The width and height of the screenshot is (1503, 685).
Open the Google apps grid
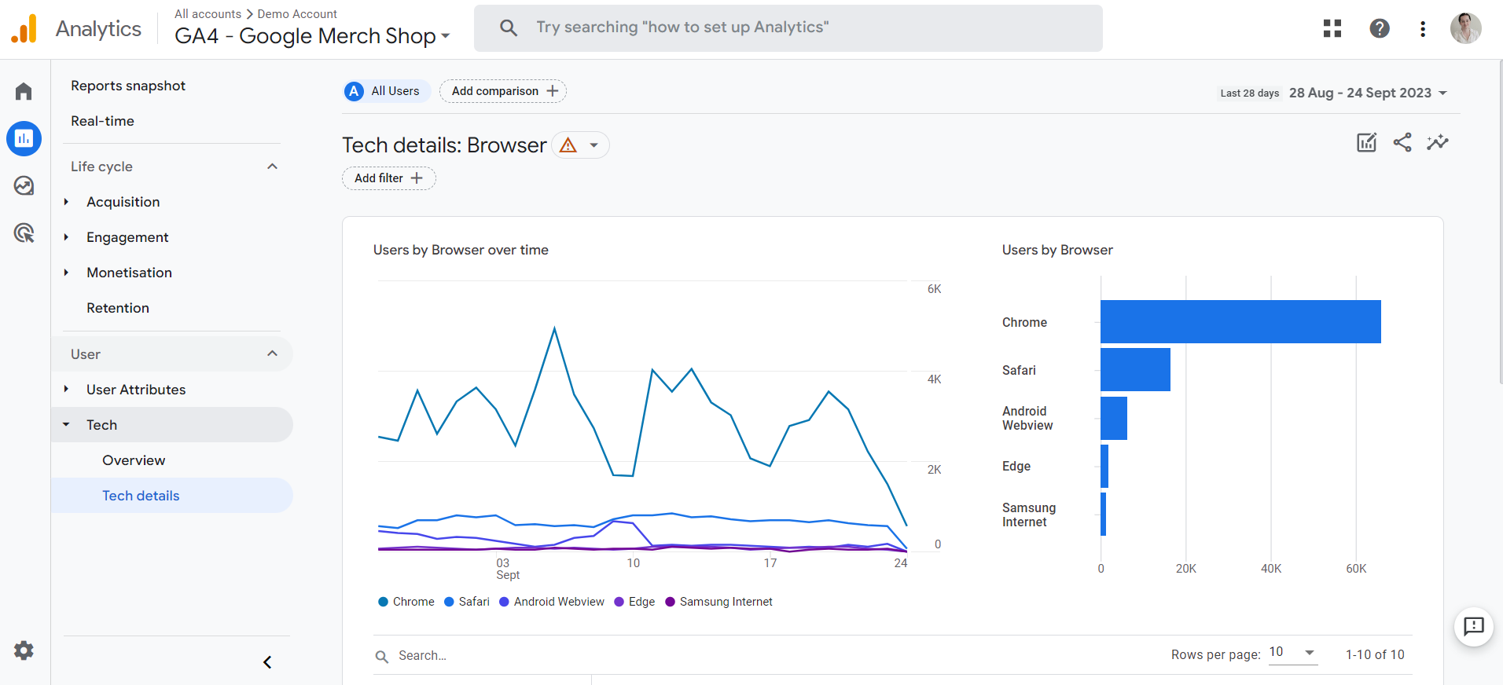(x=1332, y=28)
